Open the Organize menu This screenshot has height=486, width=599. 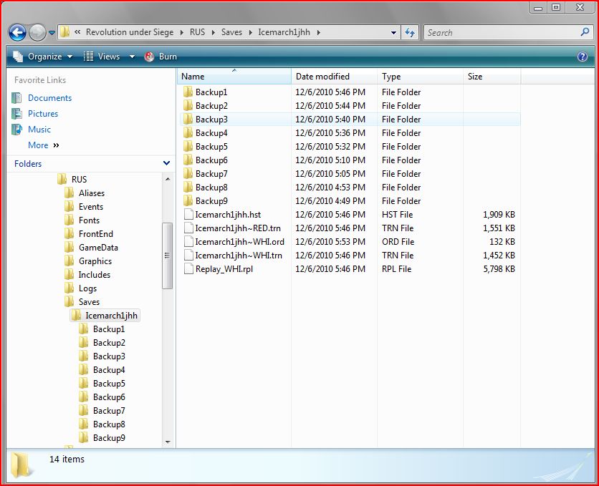tap(43, 57)
